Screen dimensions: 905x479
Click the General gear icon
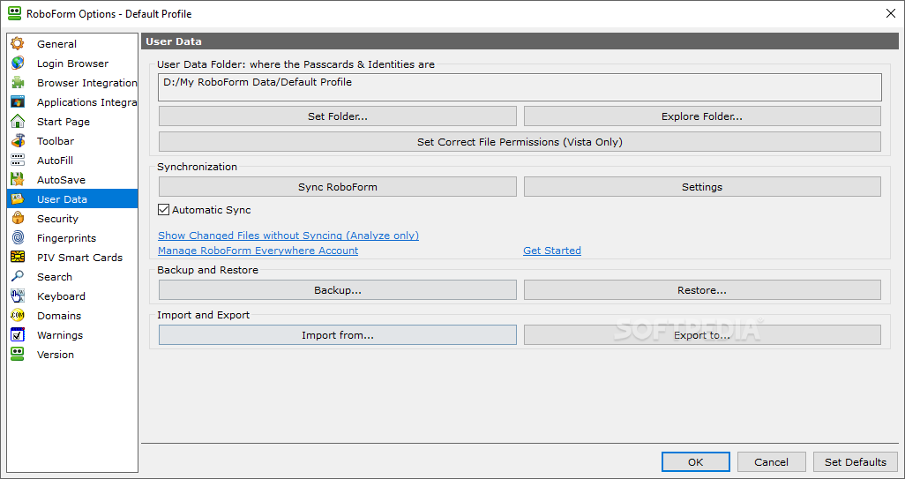pos(18,44)
